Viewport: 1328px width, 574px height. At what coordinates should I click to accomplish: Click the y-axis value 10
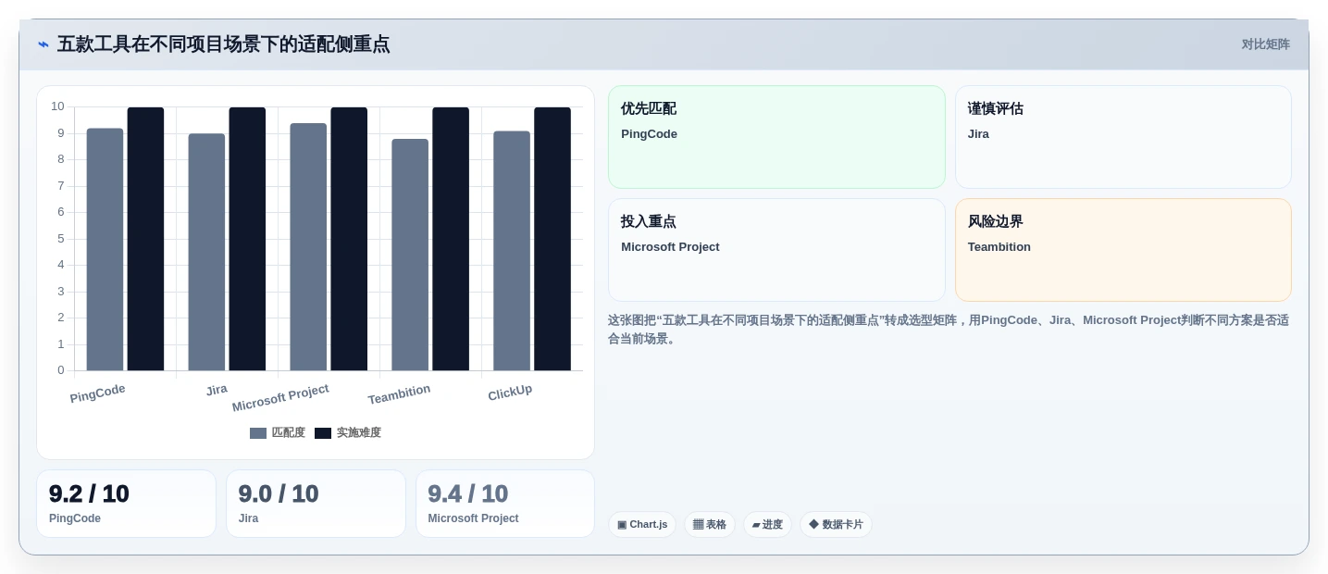[57, 106]
